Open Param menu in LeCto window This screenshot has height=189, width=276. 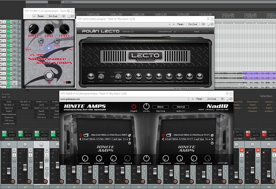point(180,24)
